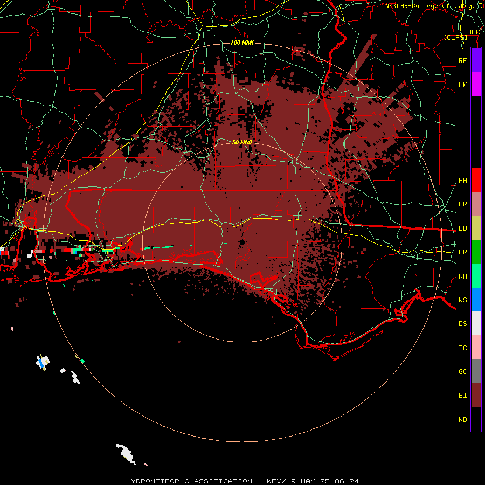Image resolution: width=485 pixels, height=485 pixels.
Task: Click the KEVX radar station identifier
Action: [276, 481]
